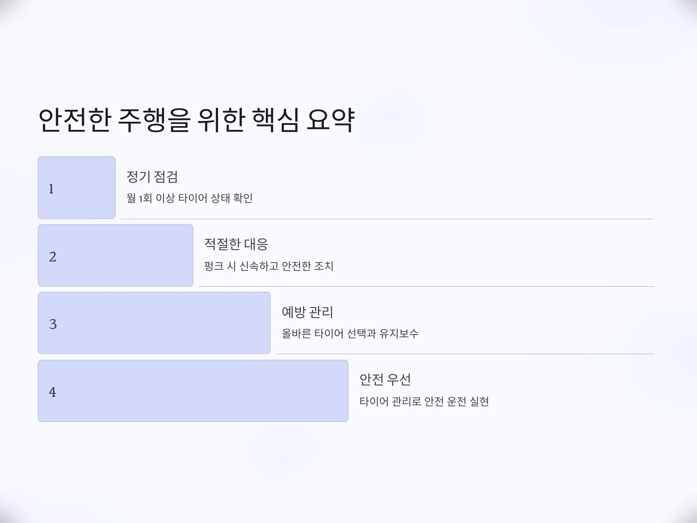
Task: Click the digit 4 in fourth box
Action: click(53, 392)
